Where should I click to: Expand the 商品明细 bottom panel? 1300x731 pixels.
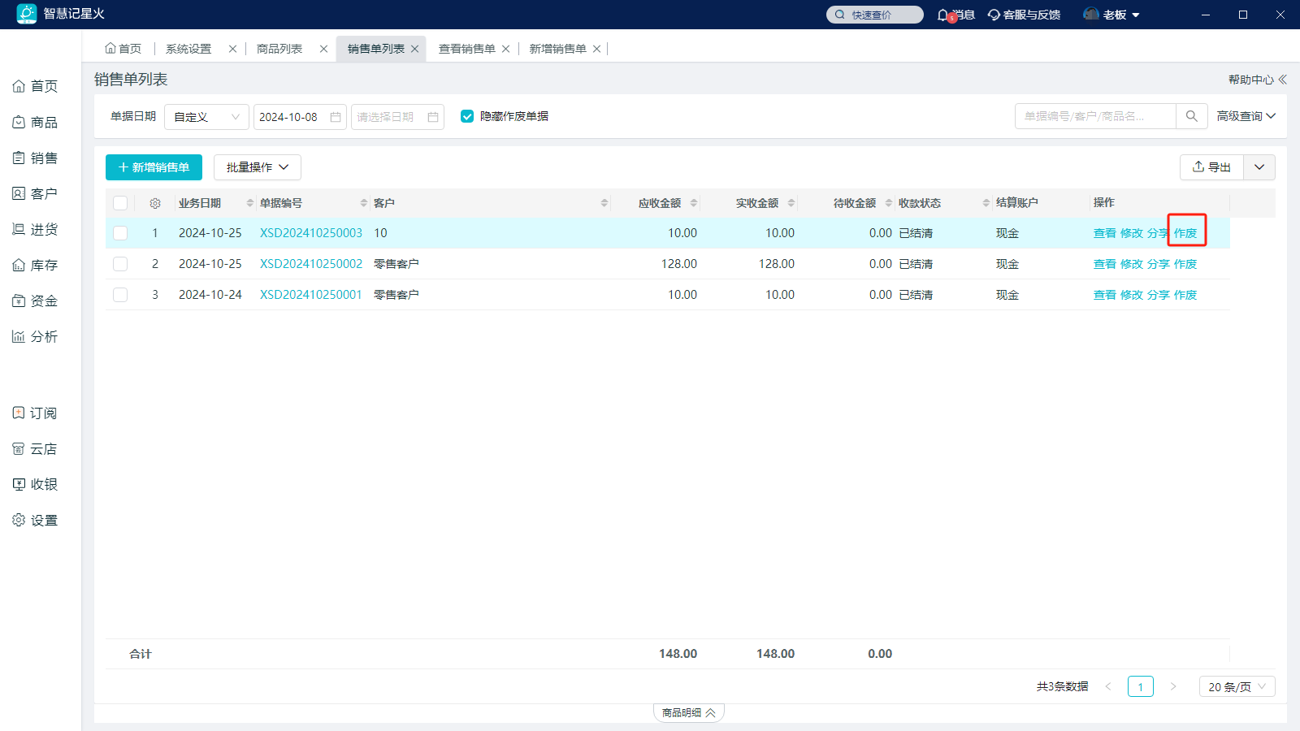pyautogui.click(x=688, y=712)
